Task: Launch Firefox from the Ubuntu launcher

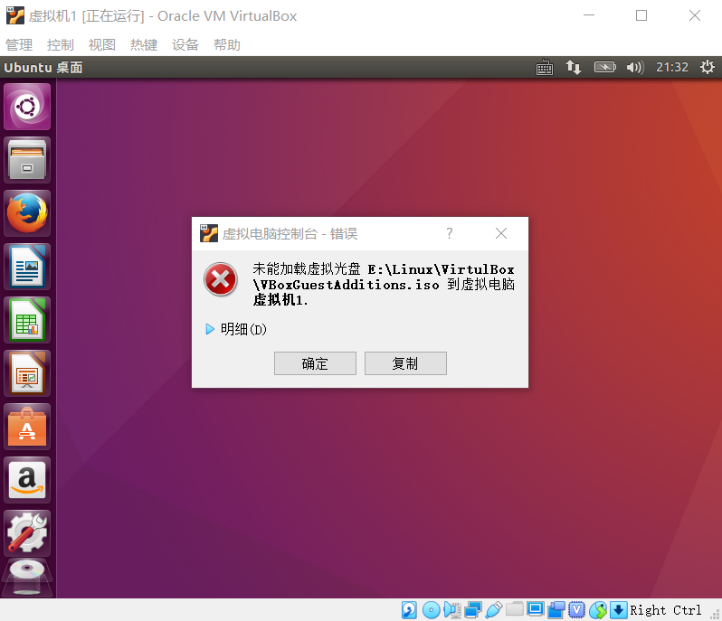Action: [x=27, y=213]
